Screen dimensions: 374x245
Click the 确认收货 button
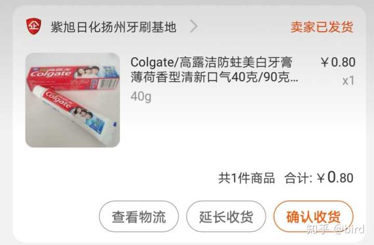313,216
